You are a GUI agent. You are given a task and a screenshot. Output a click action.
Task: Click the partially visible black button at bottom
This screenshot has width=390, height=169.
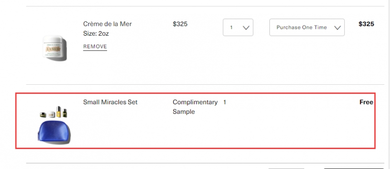pyautogui.click(x=354, y=168)
